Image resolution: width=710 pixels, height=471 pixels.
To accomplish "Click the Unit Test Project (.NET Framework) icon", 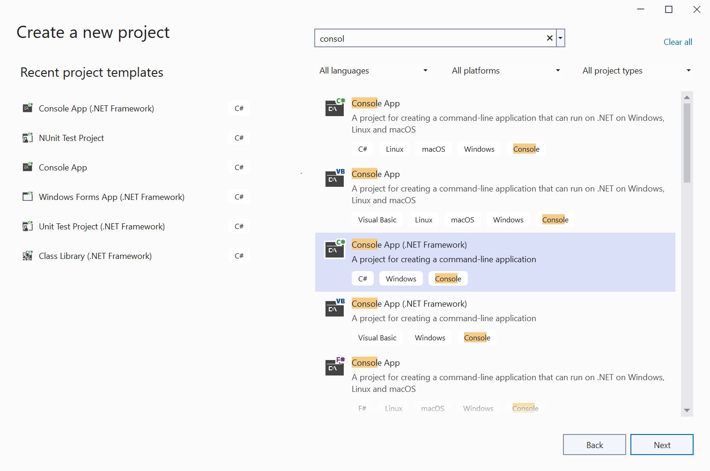I will point(28,226).
